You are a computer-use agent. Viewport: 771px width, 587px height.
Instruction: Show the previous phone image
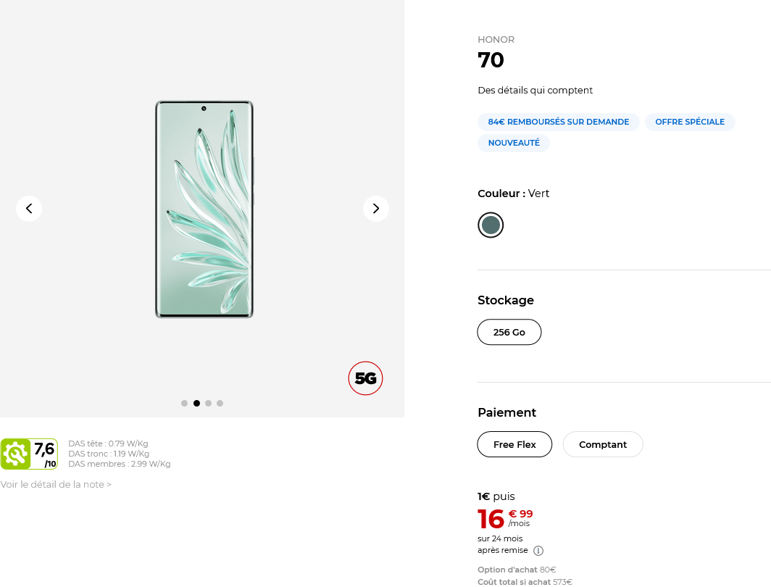[x=29, y=209]
